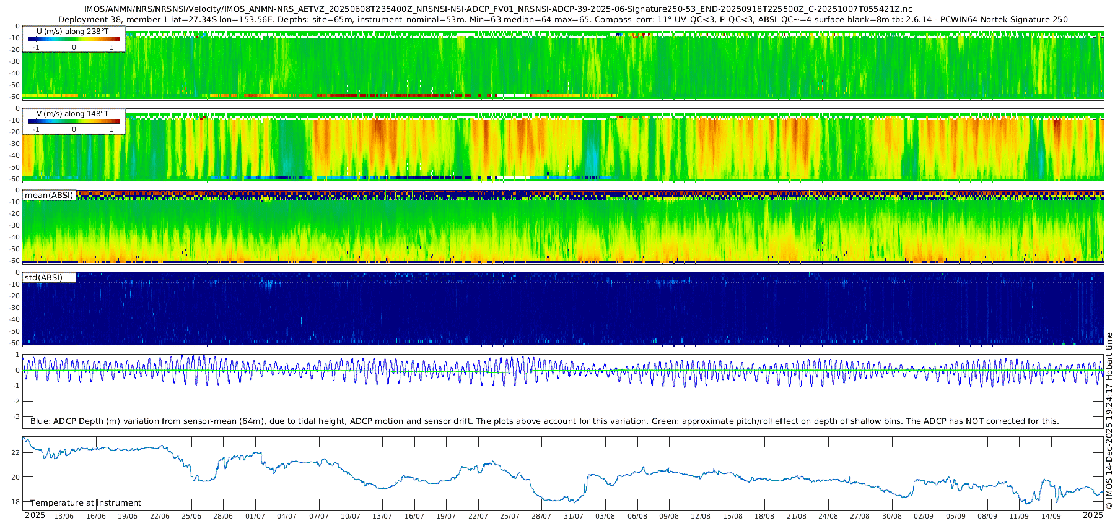
Task: Select the 03/08 date tick on the time axis
Action: click(605, 516)
